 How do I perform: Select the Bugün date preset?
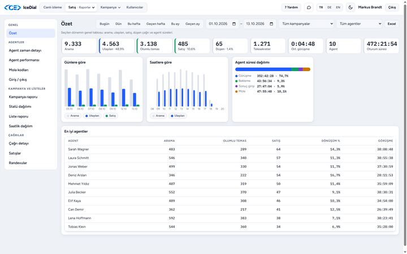click(105, 24)
